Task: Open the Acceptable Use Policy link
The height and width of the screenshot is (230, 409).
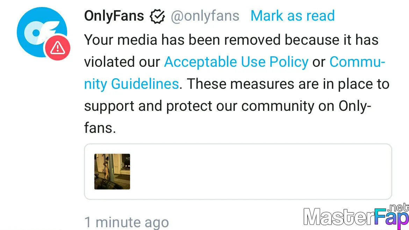Action: [x=236, y=62]
